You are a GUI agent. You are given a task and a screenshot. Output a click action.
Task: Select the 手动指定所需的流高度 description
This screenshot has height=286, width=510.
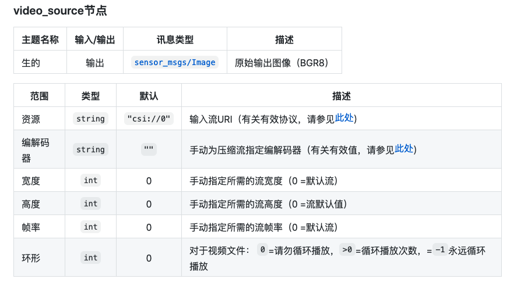[x=268, y=204]
